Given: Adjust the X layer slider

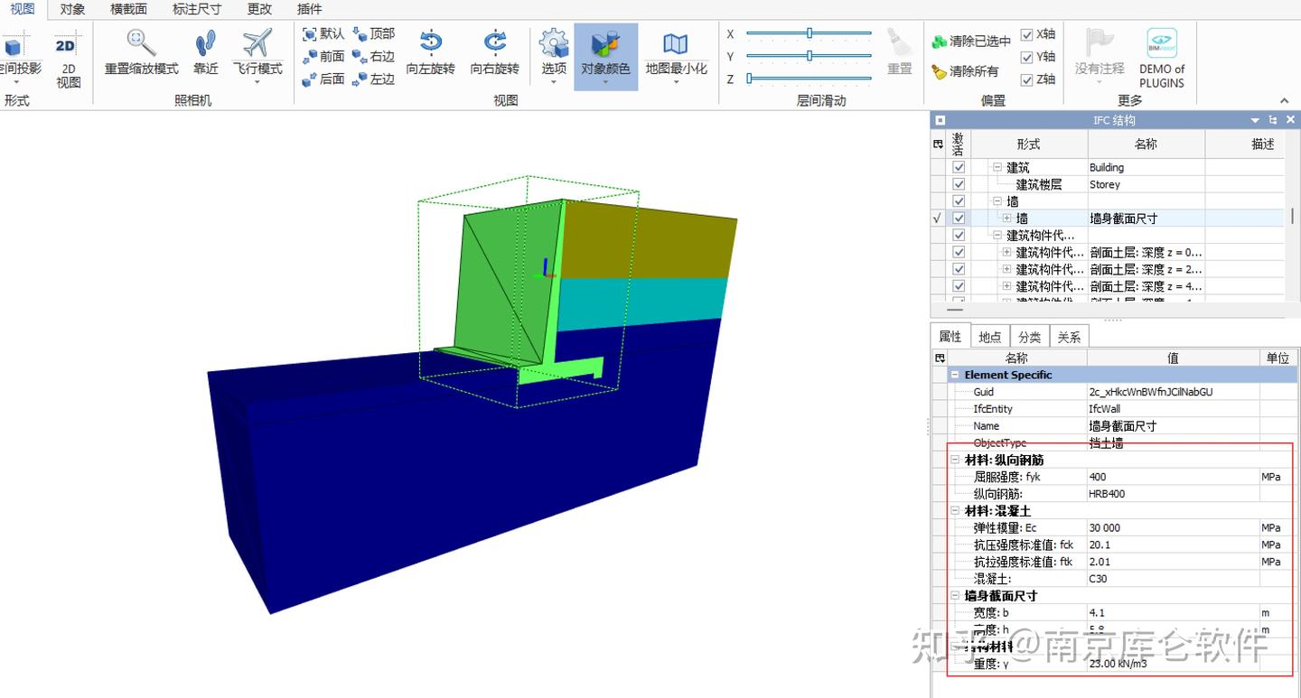Looking at the screenshot, I should (x=810, y=33).
